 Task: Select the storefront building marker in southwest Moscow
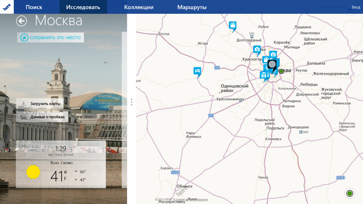coord(263,75)
